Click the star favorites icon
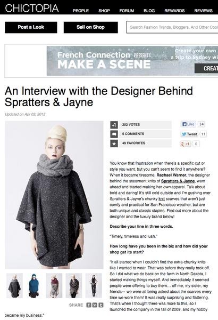 tap(114, 143)
